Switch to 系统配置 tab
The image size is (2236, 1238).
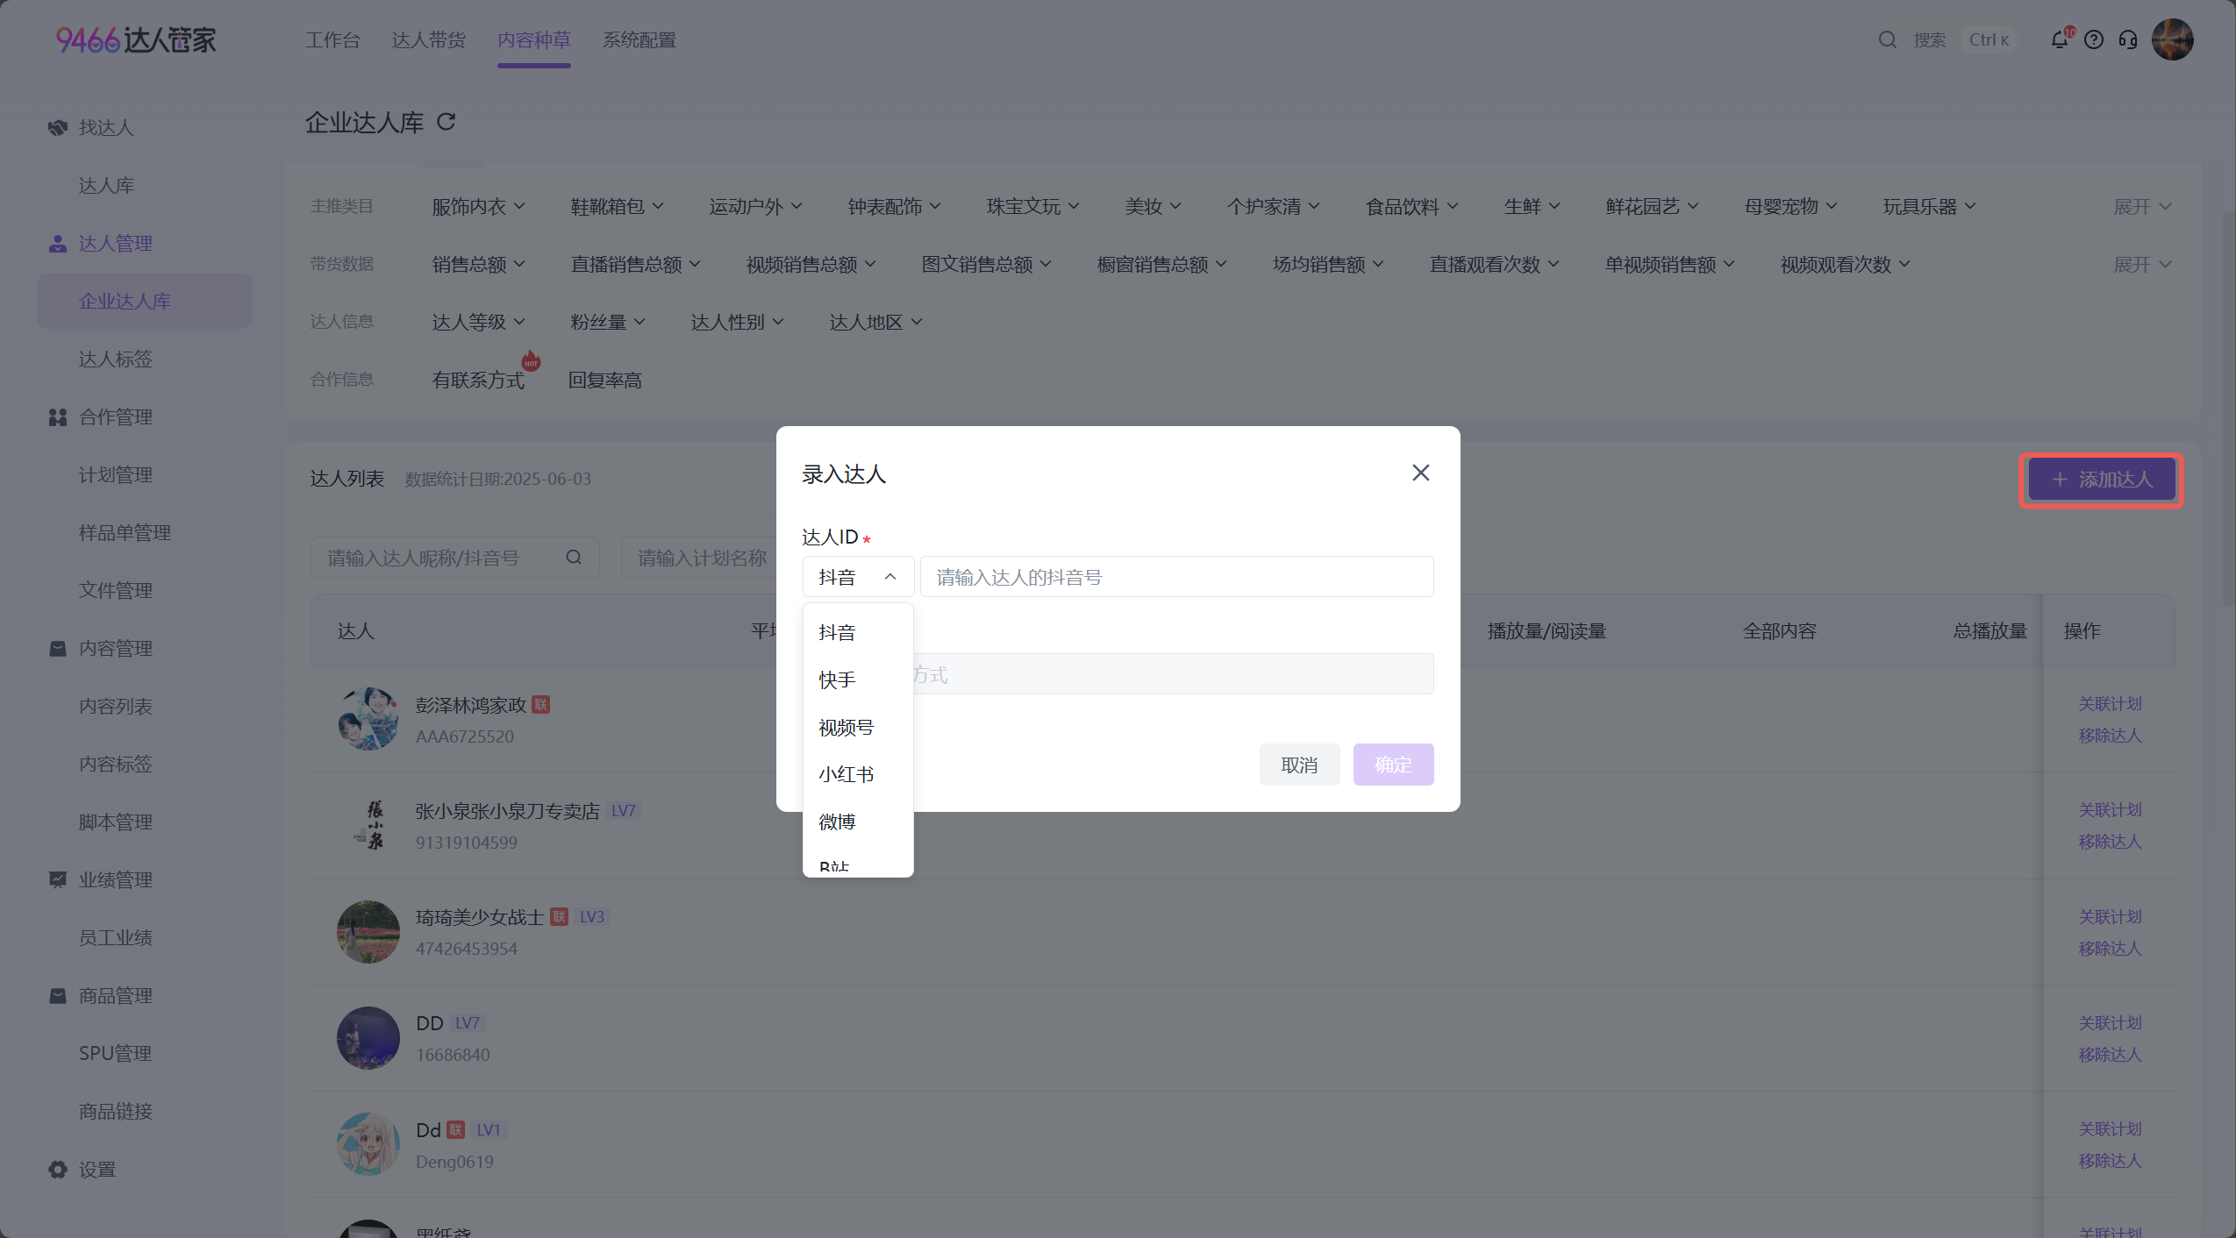tap(639, 39)
